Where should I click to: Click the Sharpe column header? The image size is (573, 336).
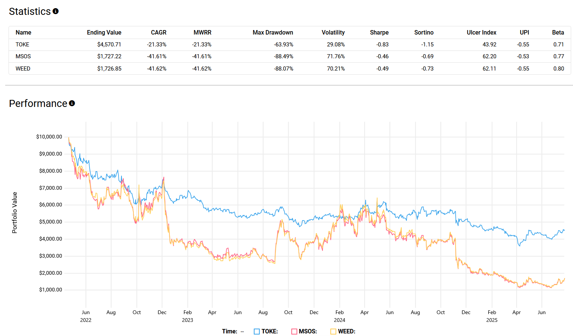point(379,33)
